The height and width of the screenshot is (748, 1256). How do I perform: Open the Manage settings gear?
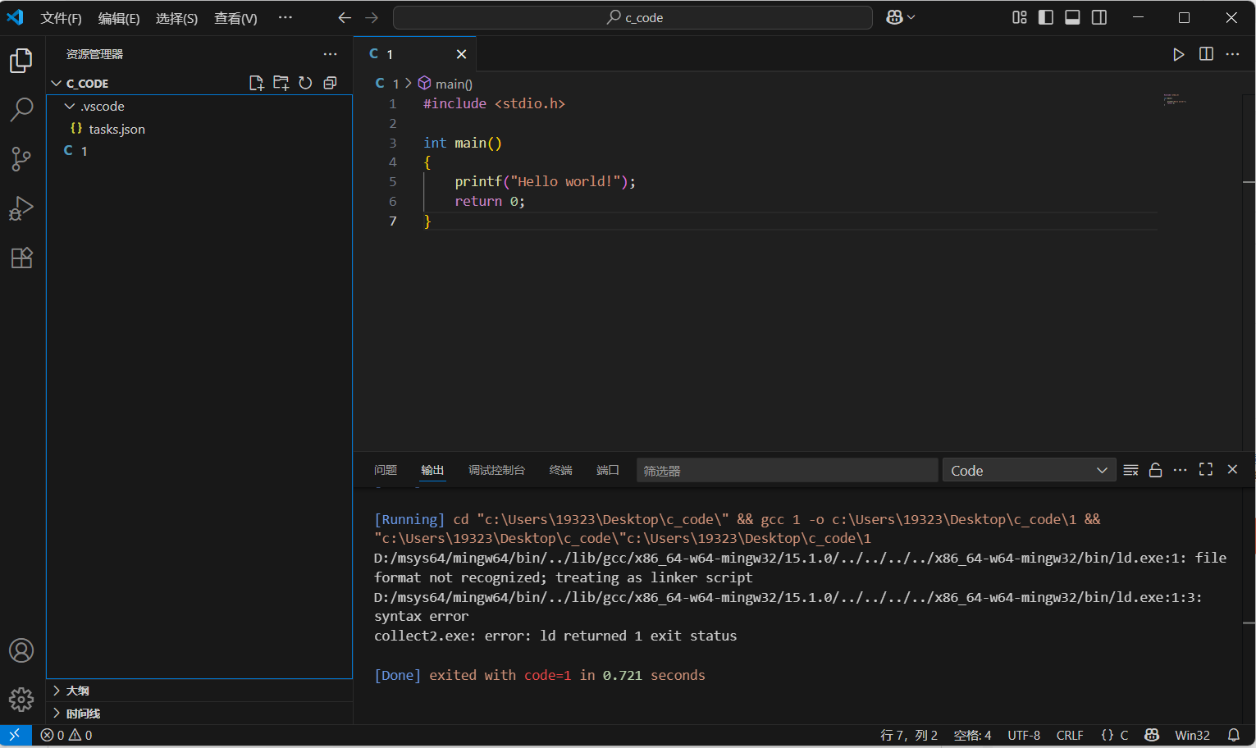(x=21, y=700)
